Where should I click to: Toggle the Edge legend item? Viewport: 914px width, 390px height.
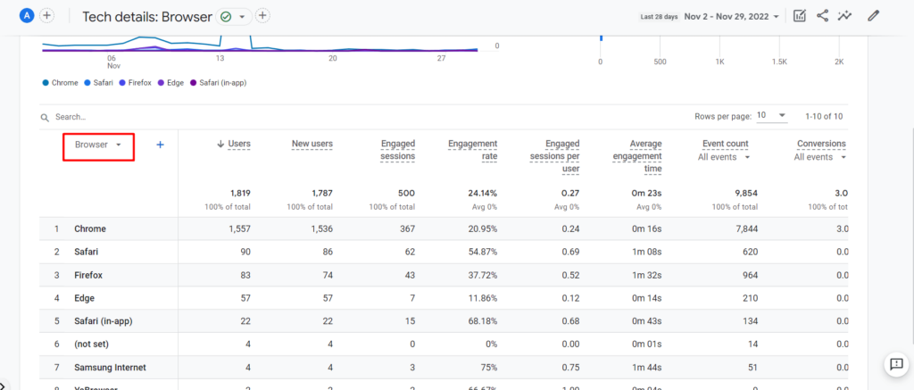170,83
